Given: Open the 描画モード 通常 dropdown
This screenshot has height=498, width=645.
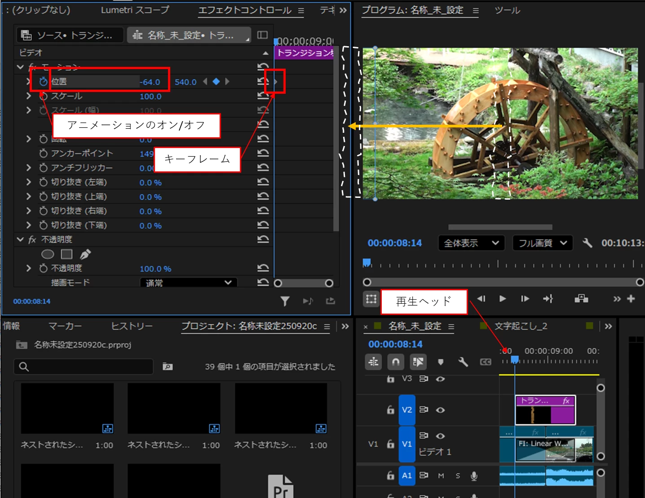Looking at the screenshot, I should coord(189,283).
